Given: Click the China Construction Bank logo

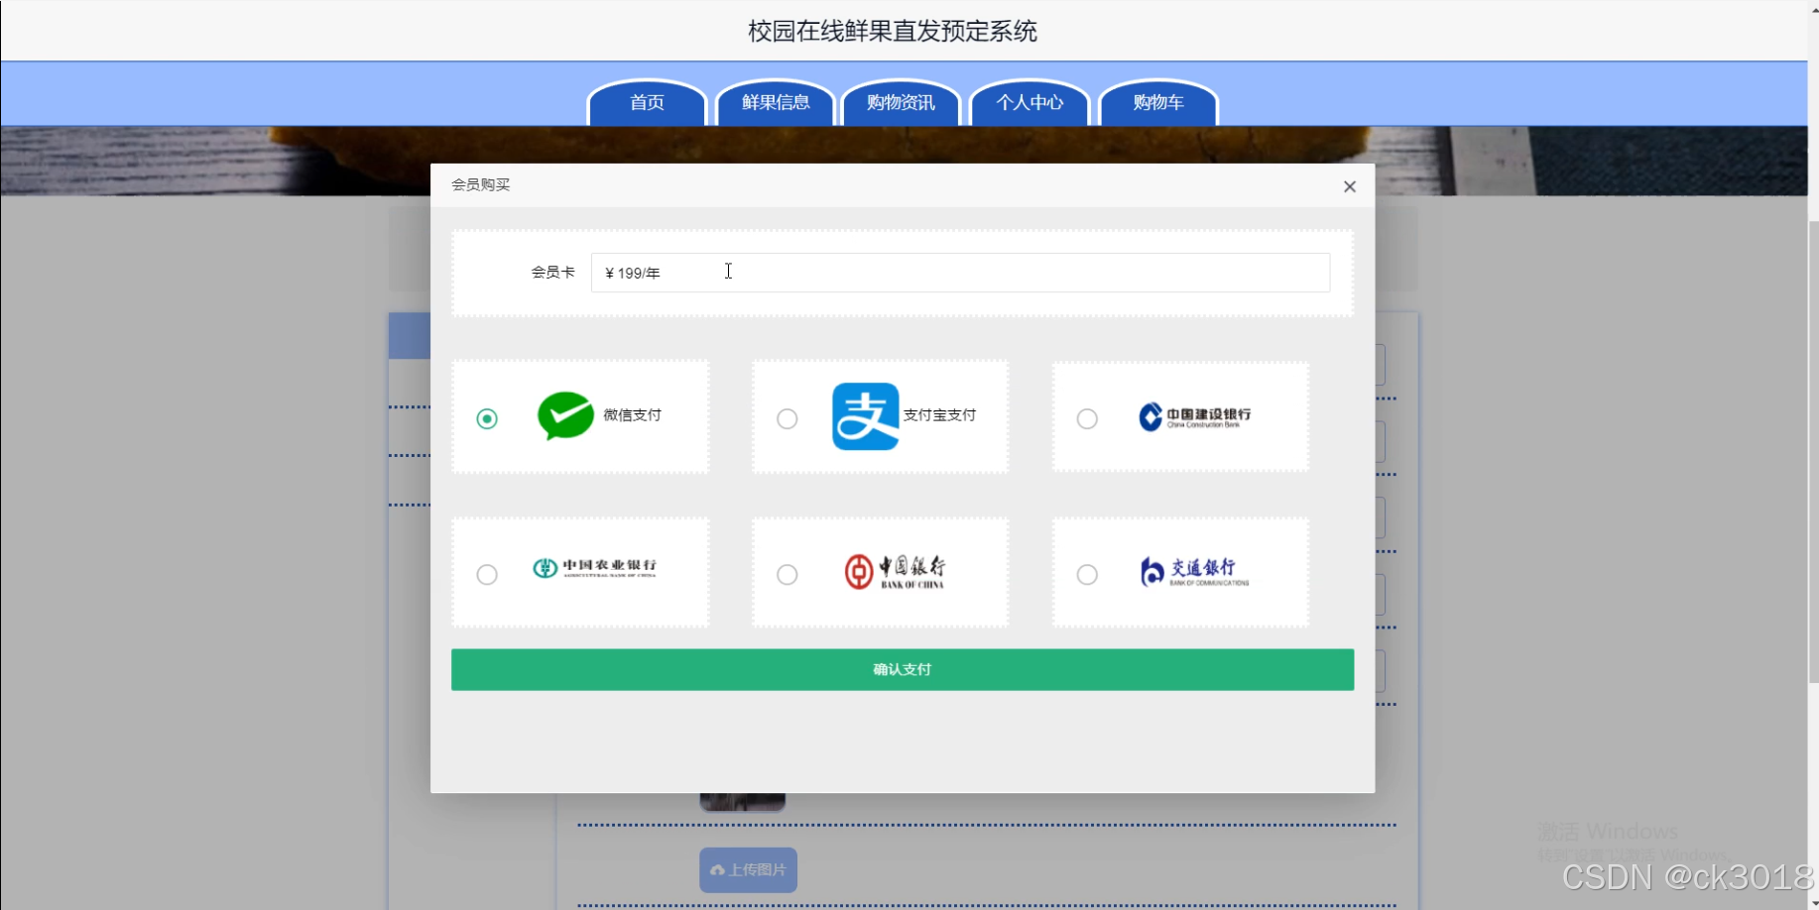Looking at the screenshot, I should pyautogui.click(x=1195, y=417).
